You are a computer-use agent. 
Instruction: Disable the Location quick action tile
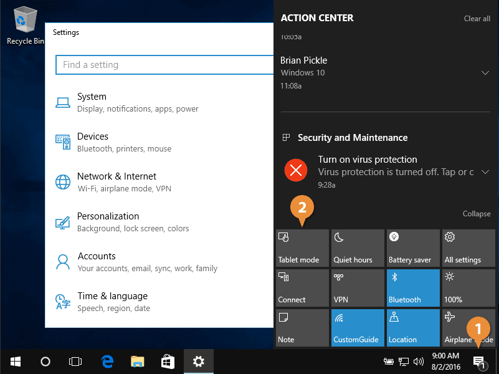(413, 328)
